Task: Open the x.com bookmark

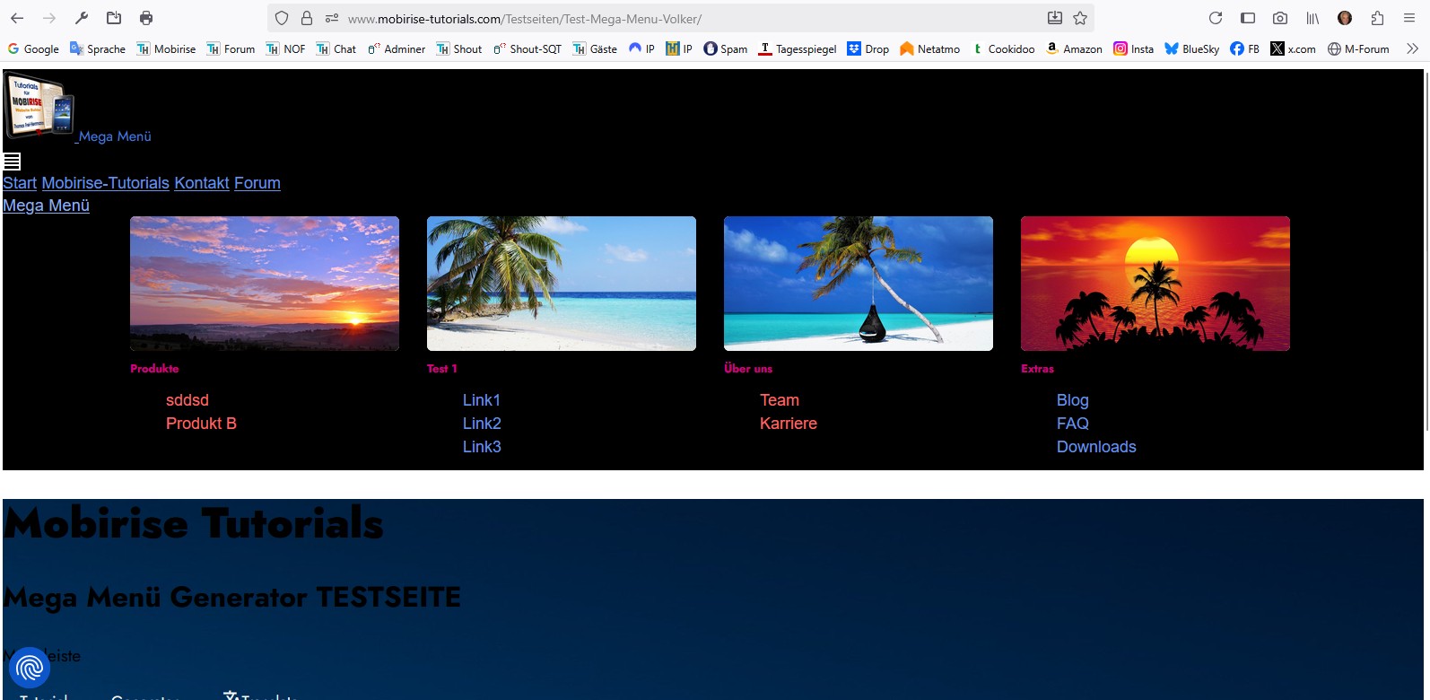Action: pos(1293,49)
